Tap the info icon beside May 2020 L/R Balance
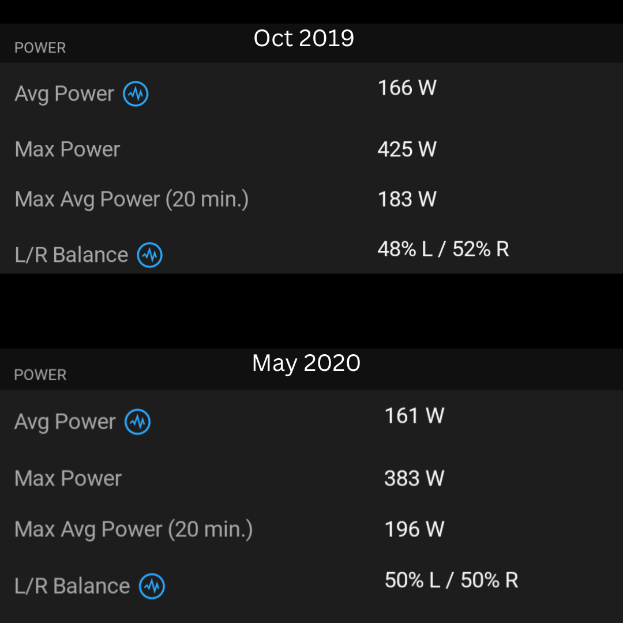 click(x=152, y=587)
